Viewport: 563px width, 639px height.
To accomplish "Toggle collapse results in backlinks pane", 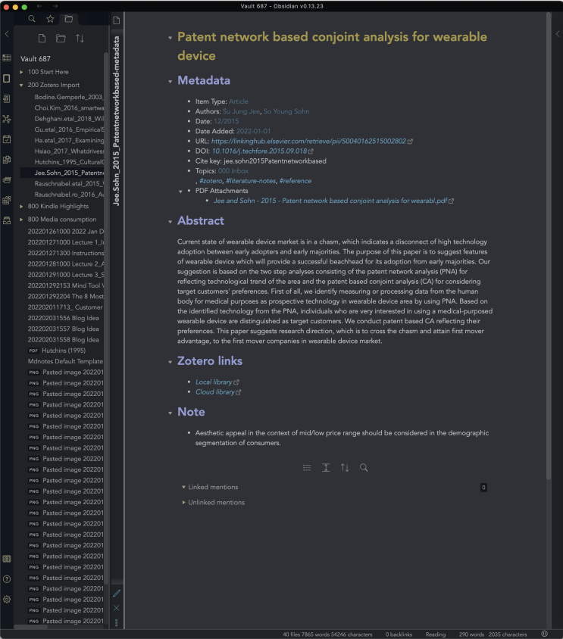I will [307, 468].
